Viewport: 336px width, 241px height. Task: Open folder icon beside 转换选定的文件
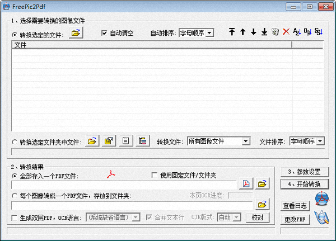click(x=76, y=34)
